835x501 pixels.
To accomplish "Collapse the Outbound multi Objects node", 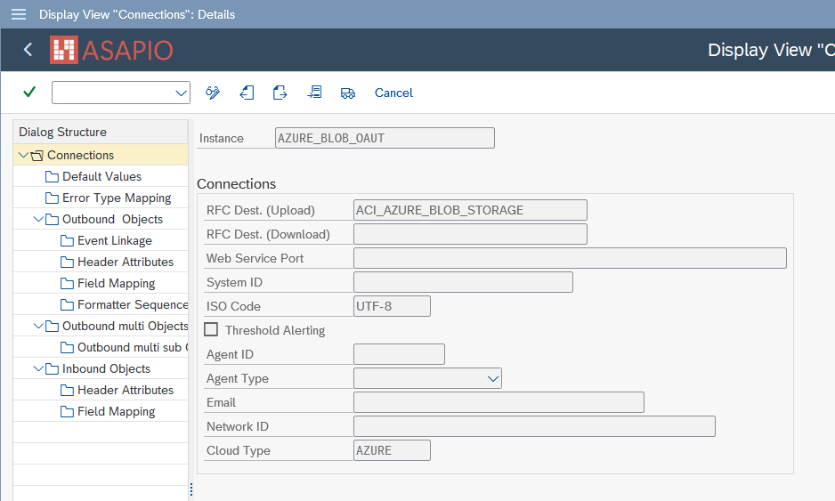I will click(x=37, y=326).
